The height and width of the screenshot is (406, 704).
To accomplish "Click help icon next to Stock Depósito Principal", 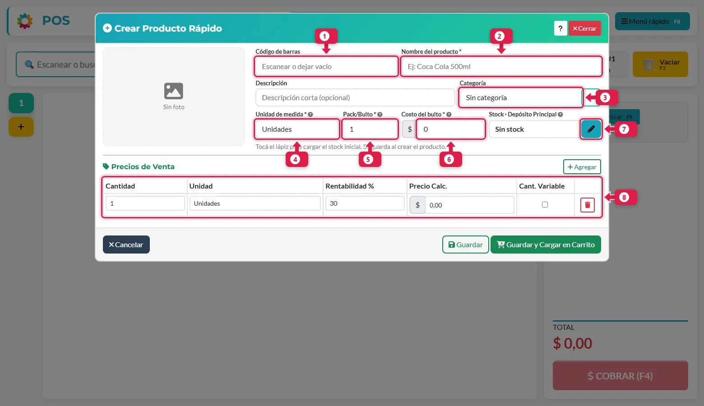I will (x=560, y=115).
